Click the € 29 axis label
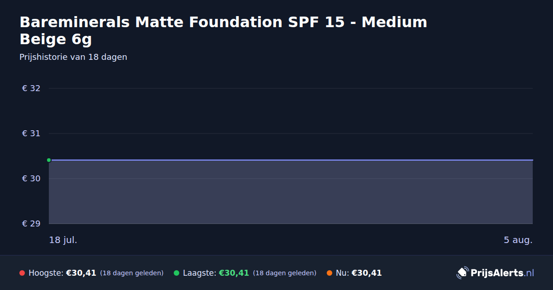This screenshot has height=290, width=553. point(31,224)
